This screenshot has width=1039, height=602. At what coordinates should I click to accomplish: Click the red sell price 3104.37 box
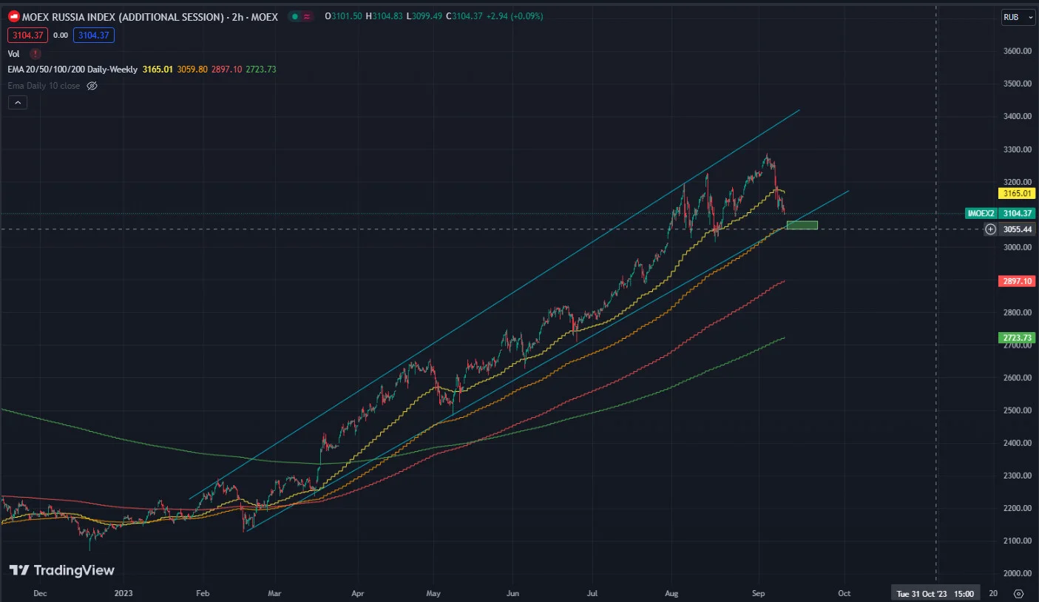click(27, 35)
